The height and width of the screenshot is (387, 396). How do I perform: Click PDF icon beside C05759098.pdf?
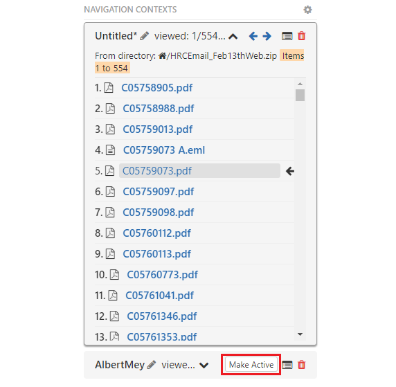[x=110, y=213]
